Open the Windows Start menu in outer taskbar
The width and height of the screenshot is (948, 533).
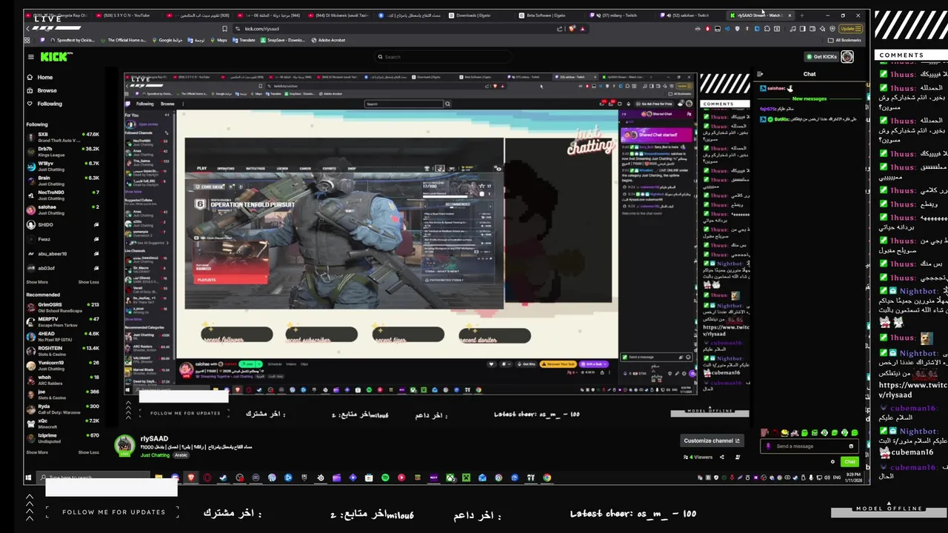(28, 478)
